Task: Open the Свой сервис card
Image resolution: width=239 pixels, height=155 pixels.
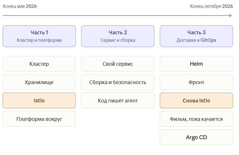Action: 118,64
